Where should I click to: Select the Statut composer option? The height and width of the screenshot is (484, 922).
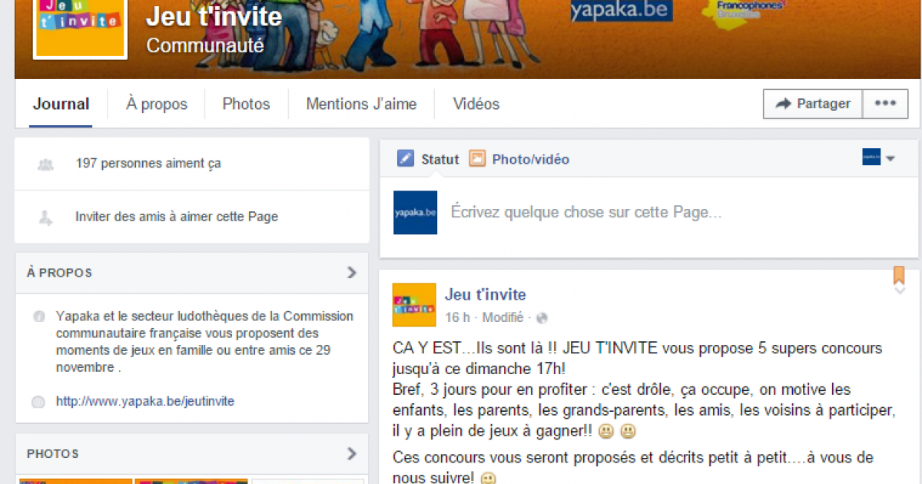[428, 159]
